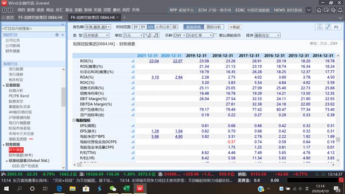Click the chart icon in ROE(%) row
Viewport: 345px width, 194px height.
[x=133, y=61]
